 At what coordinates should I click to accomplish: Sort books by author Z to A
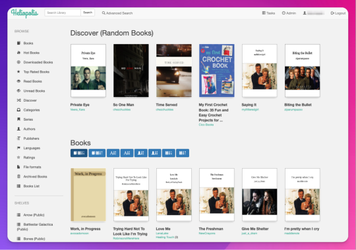155,153
